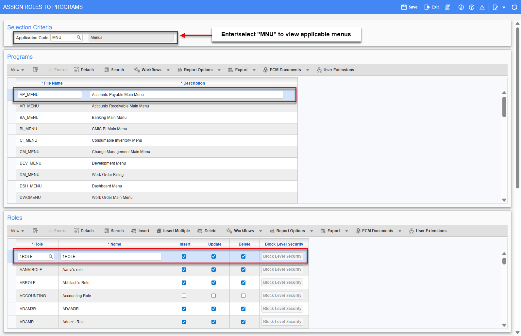Open Roles Workflows menu
Image resolution: width=521 pixels, height=336 pixels.
[241, 231]
